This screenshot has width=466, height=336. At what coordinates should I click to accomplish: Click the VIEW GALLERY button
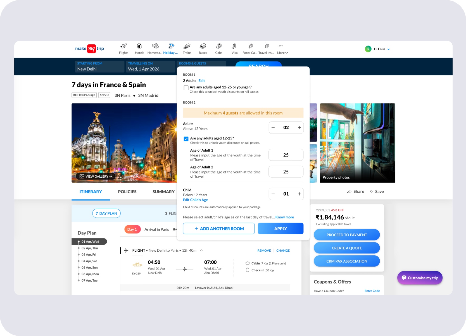[96, 177]
